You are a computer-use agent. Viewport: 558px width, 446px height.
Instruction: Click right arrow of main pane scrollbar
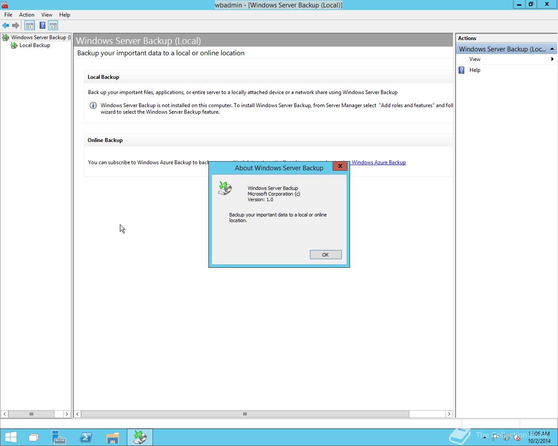click(449, 414)
